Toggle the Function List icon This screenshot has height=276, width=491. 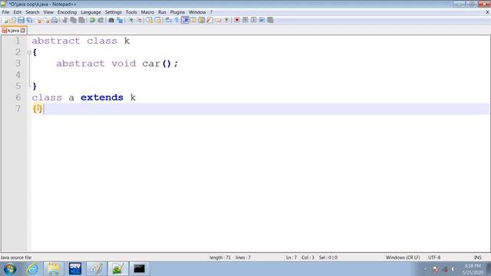point(209,21)
